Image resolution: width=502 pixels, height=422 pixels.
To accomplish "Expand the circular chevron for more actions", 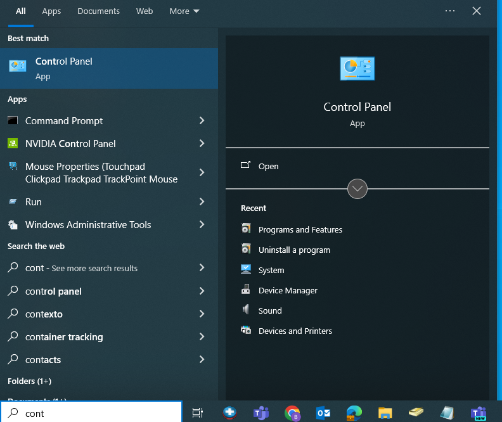I will tap(357, 189).
